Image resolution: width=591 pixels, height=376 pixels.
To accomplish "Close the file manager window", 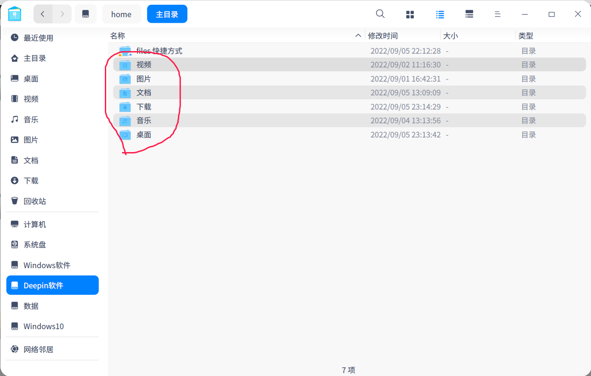I will (x=578, y=14).
